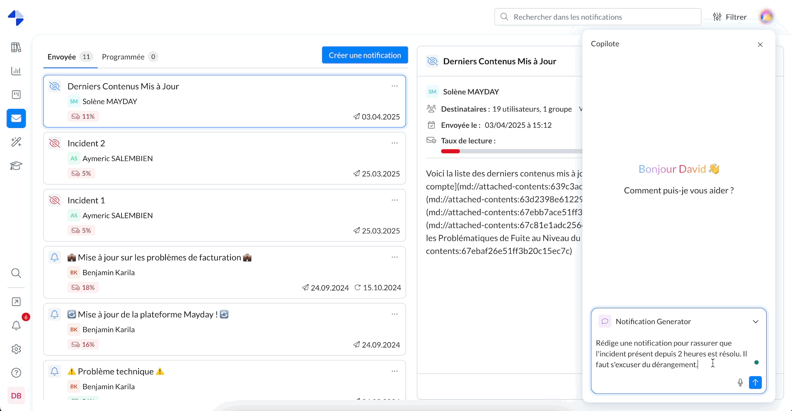Open the knowledge base books icon

click(16, 47)
